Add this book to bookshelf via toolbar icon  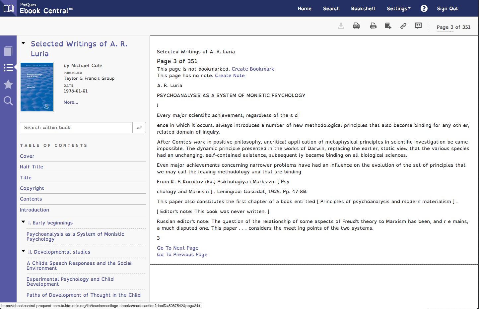[388, 26]
